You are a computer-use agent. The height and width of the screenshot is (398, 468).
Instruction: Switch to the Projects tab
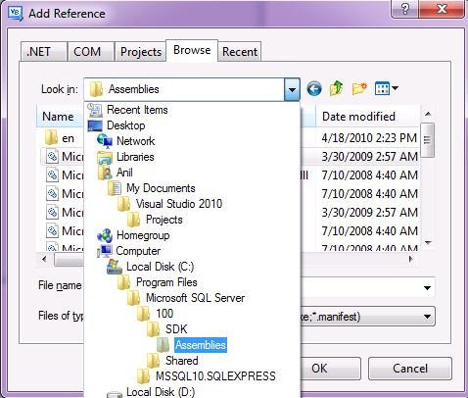(141, 52)
